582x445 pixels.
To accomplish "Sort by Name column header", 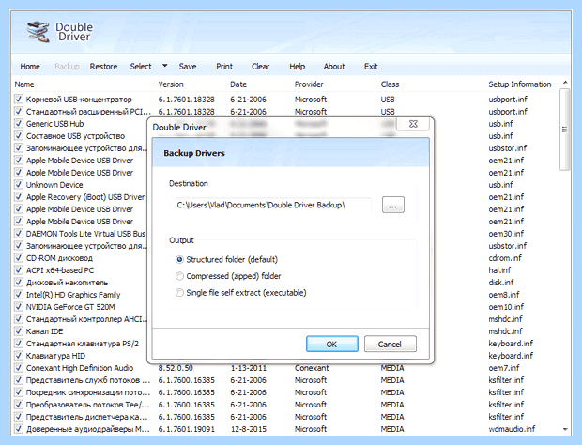I will pyautogui.click(x=24, y=84).
